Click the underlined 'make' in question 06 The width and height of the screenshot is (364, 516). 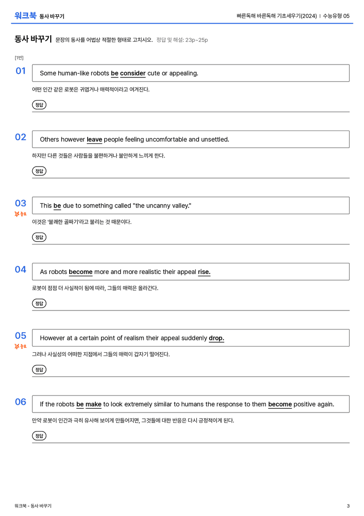(x=93, y=404)
